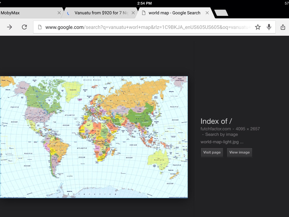Viewport: 289px width, 217px height.
Task: Open the Search by image link
Action: click(x=221, y=134)
